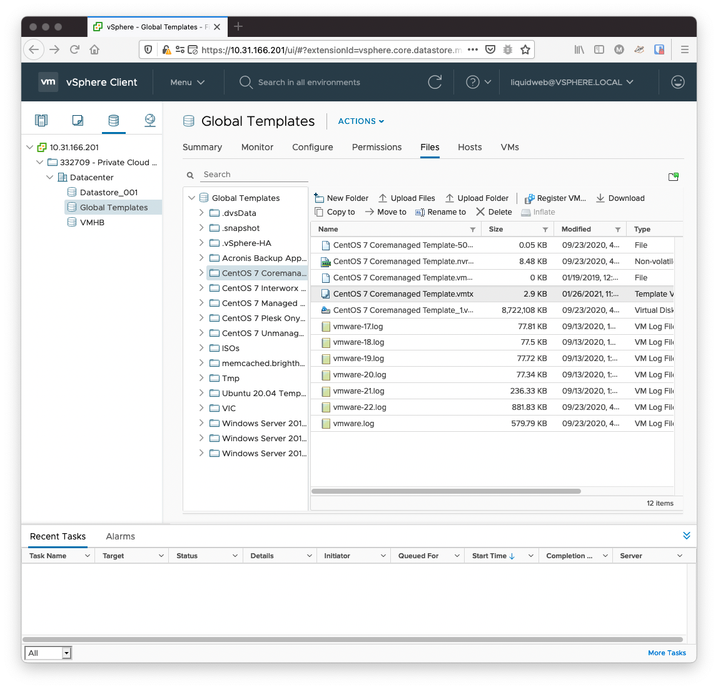Delete the selected file using Delete
Screen dimensions: 718x689
[x=493, y=212]
